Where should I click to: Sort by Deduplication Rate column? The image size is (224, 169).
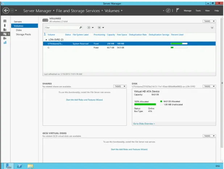pyautogui.click(x=138, y=35)
